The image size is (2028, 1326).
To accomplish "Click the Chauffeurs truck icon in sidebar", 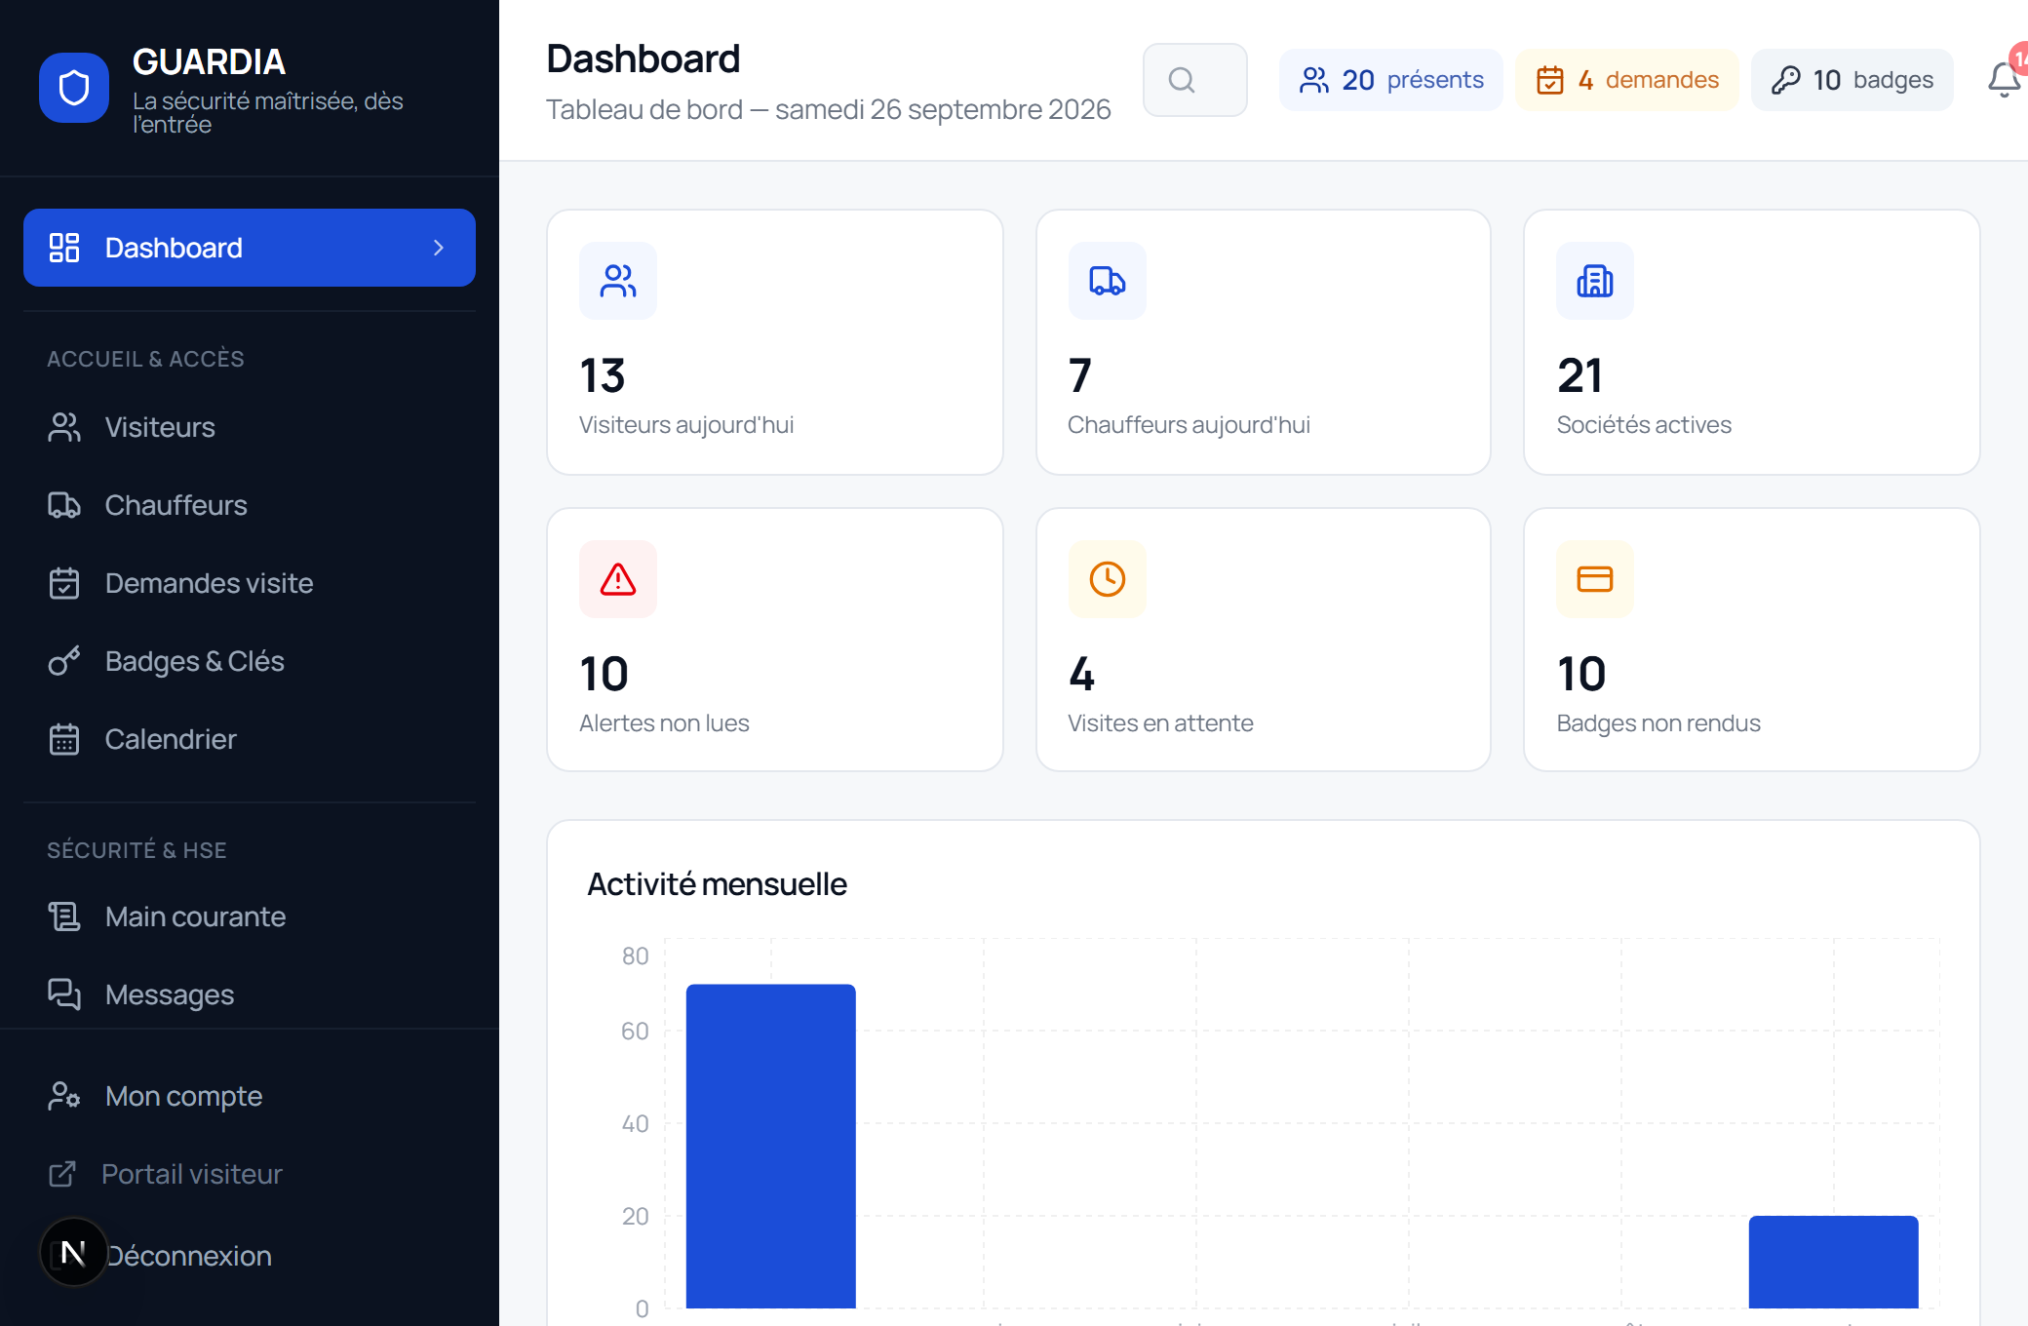I will (x=64, y=505).
